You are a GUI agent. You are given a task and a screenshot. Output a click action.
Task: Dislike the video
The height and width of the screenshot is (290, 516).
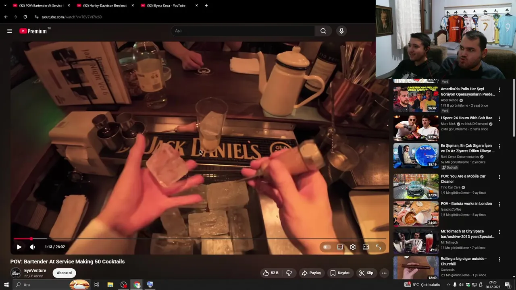coord(289,273)
